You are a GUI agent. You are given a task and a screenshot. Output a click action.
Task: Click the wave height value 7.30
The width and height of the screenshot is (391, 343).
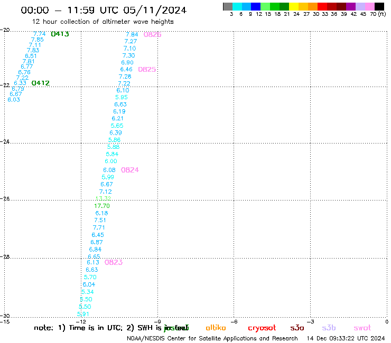129,55
